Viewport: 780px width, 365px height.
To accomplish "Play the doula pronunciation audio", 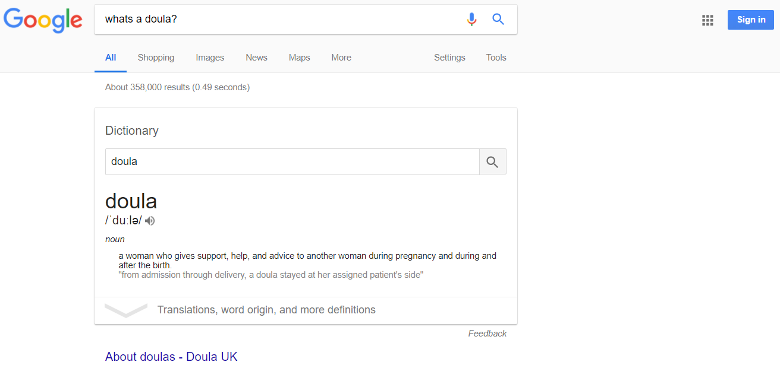I will [x=150, y=221].
